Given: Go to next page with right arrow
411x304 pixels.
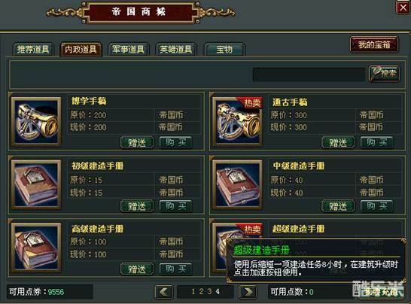Looking at the screenshot, I should (x=248, y=291).
